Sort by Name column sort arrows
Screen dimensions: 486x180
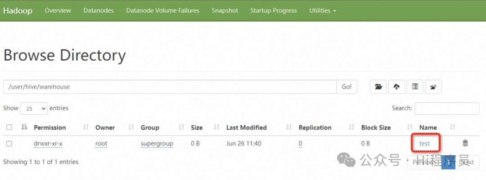point(453,127)
